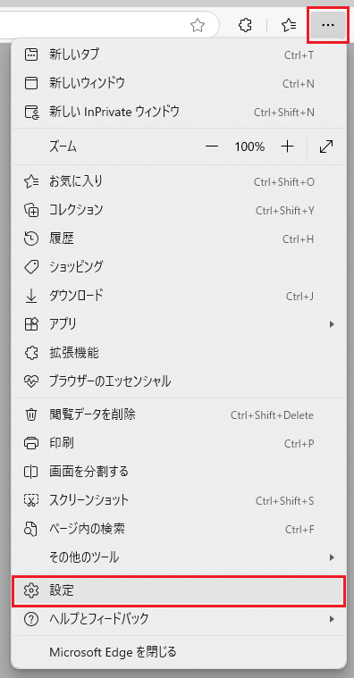Open 履歴 from the menu
Viewport: 354px width, 678px height.
(x=179, y=239)
